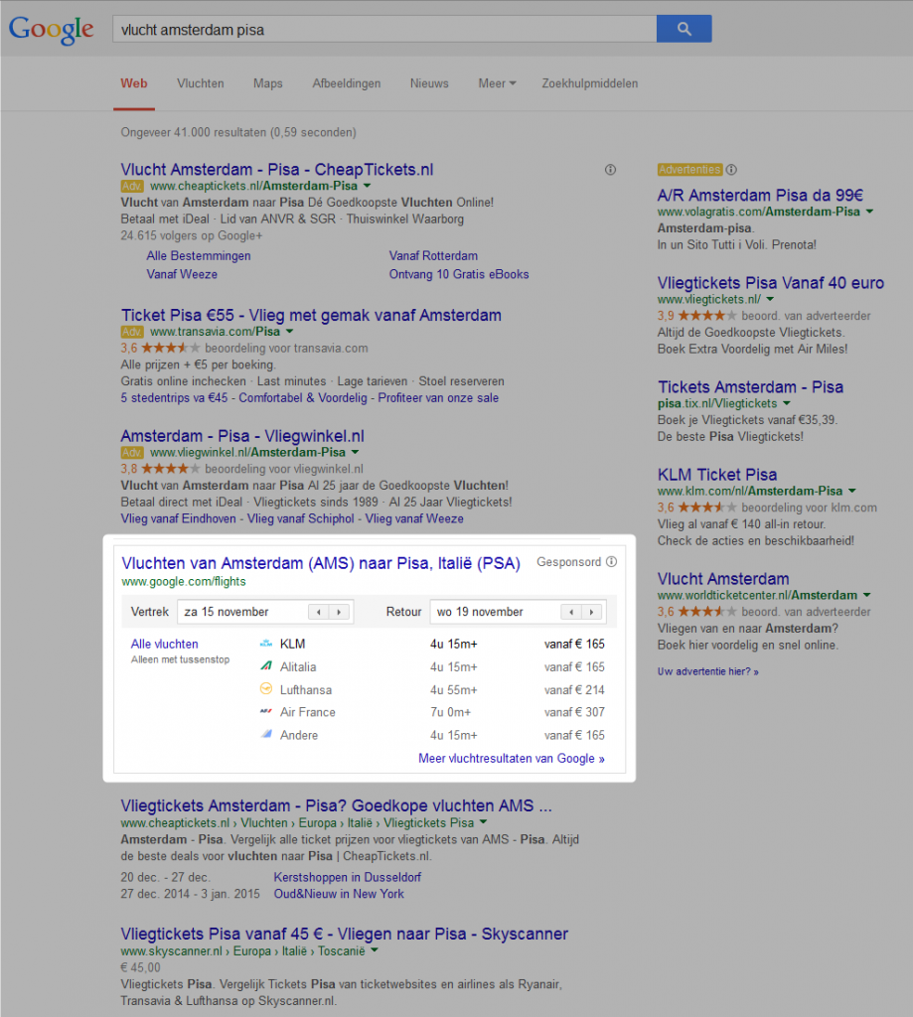Image resolution: width=913 pixels, height=1017 pixels.
Task: Switch to the Nieuws tab
Action: 429,83
